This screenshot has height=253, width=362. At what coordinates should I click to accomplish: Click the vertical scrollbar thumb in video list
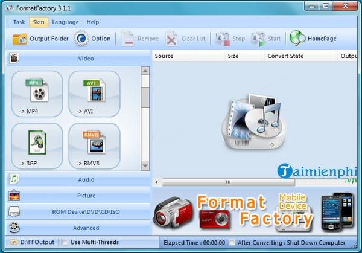[x=145, y=97]
